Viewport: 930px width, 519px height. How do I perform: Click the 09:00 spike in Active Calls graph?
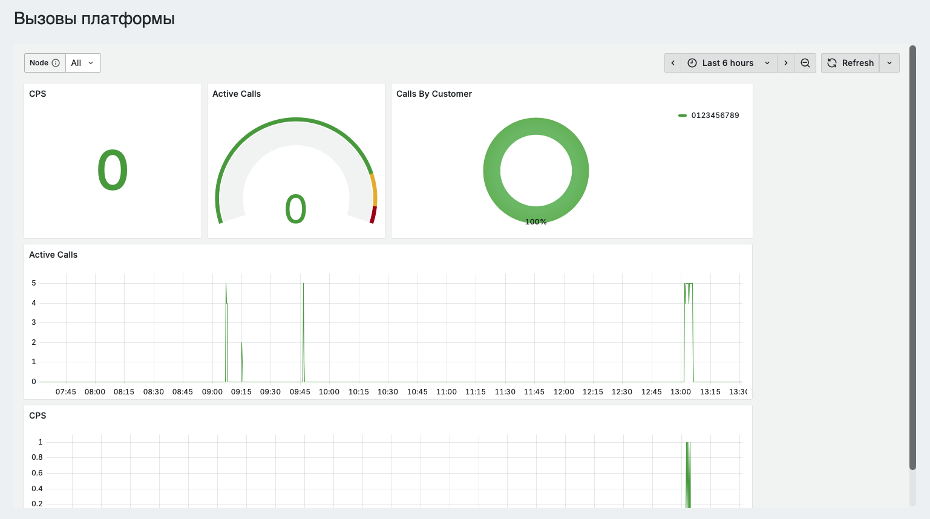tap(226, 333)
